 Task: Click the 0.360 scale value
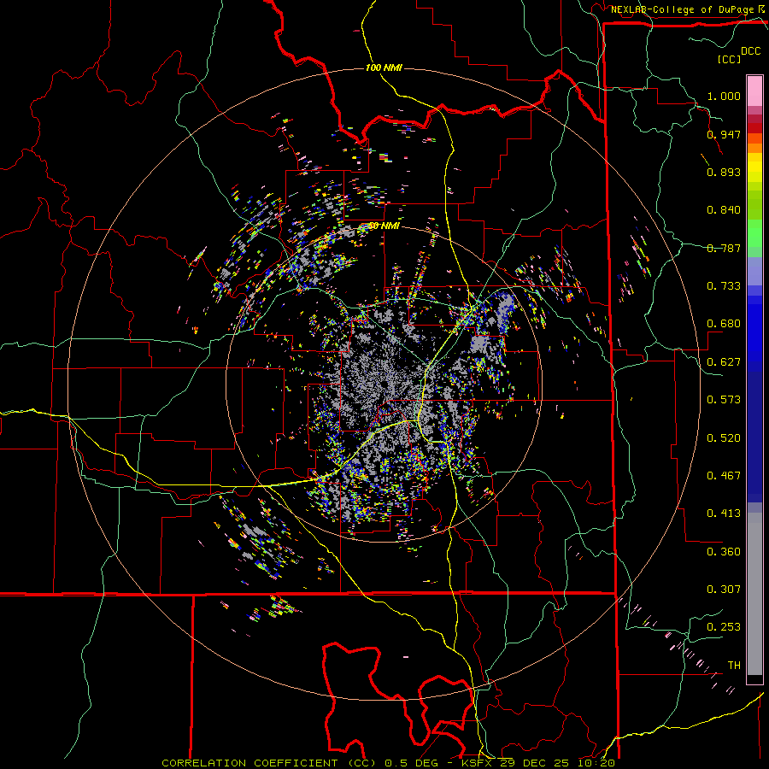[724, 552]
